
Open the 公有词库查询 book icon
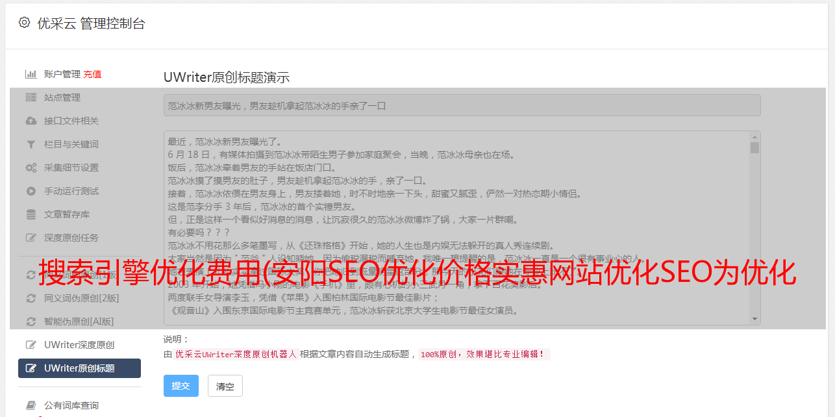[x=31, y=405]
